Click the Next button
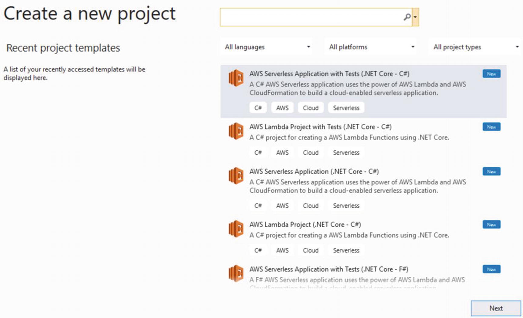The image size is (523, 318). point(496,308)
